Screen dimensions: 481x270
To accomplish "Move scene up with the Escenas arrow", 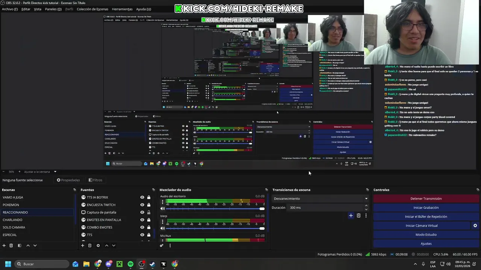I will click(28, 246).
